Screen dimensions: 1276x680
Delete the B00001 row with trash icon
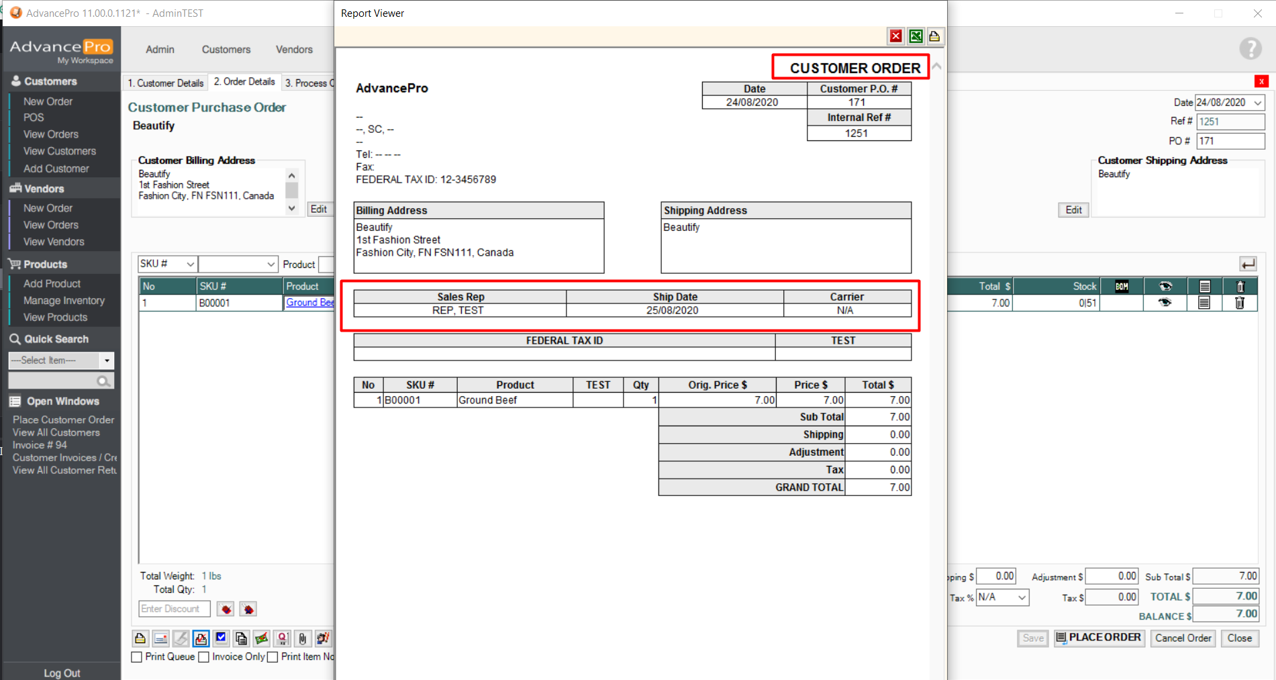point(1240,303)
